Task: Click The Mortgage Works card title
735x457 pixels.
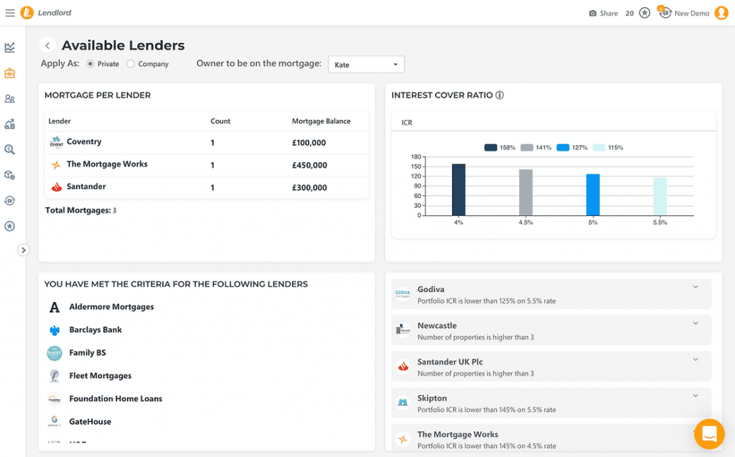Action: [458, 435]
